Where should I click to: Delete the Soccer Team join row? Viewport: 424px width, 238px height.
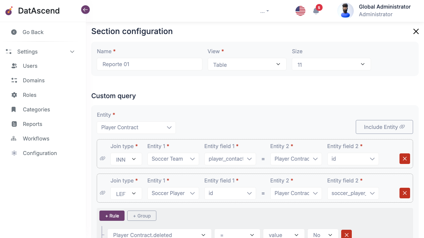point(405,159)
